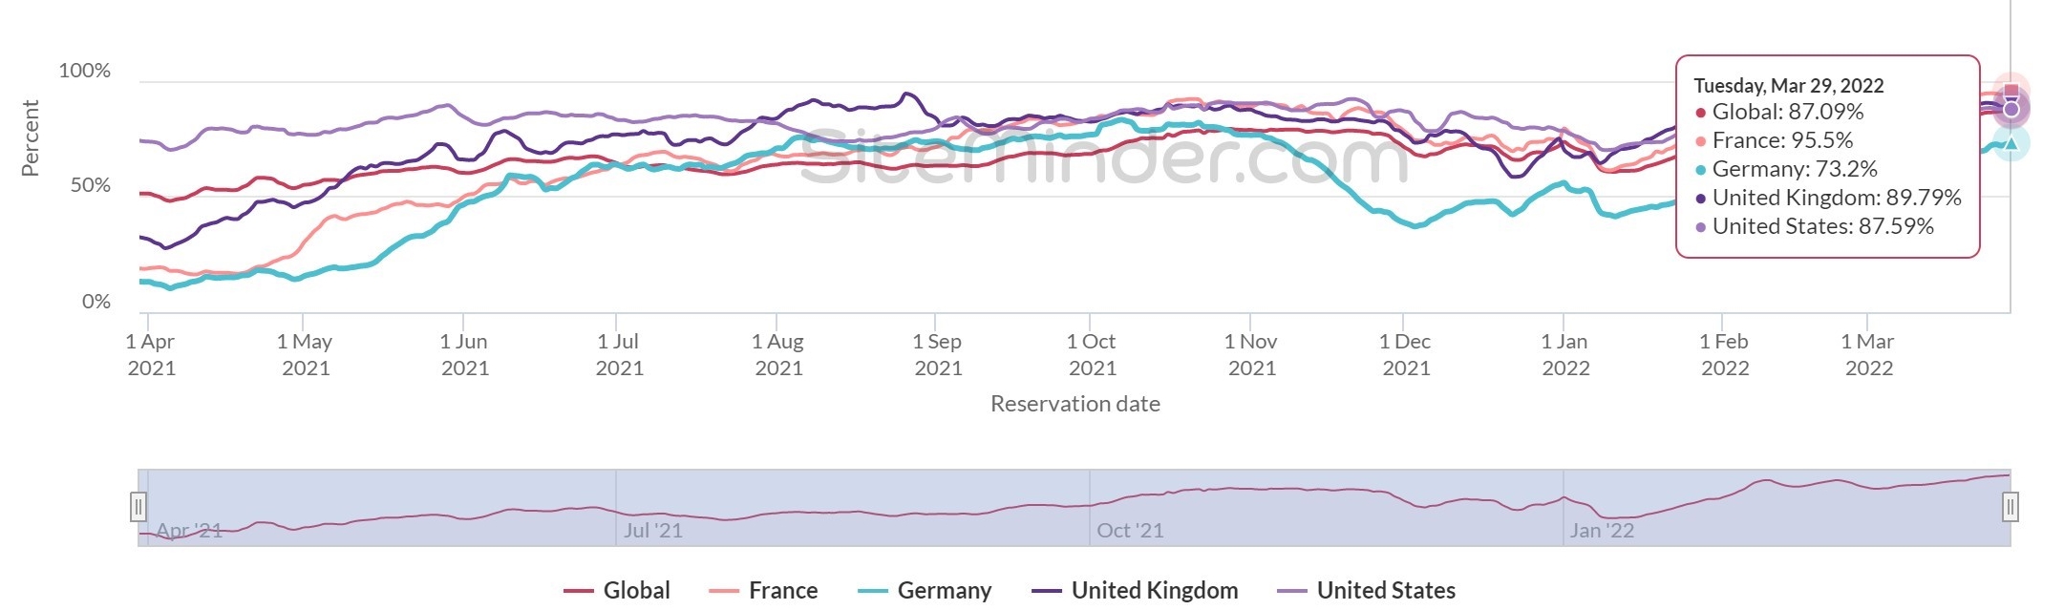
Task: Hide the France series via legend label
Action: click(x=782, y=591)
